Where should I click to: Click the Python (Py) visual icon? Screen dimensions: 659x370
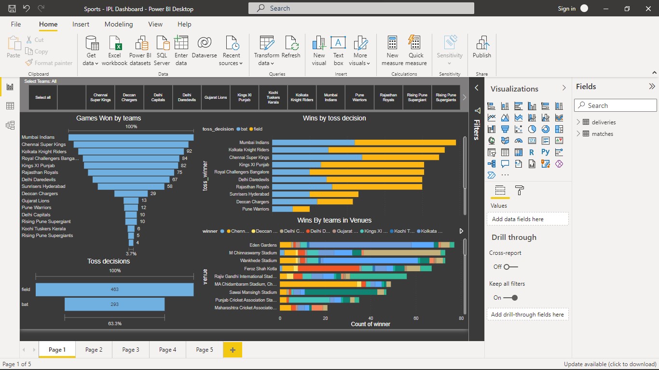546,152
